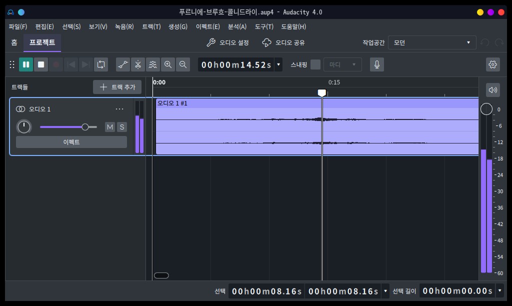This screenshot has width=512, height=306.
Task: Solo the 오디오 1 track
Action: click(x=122, y=127)
